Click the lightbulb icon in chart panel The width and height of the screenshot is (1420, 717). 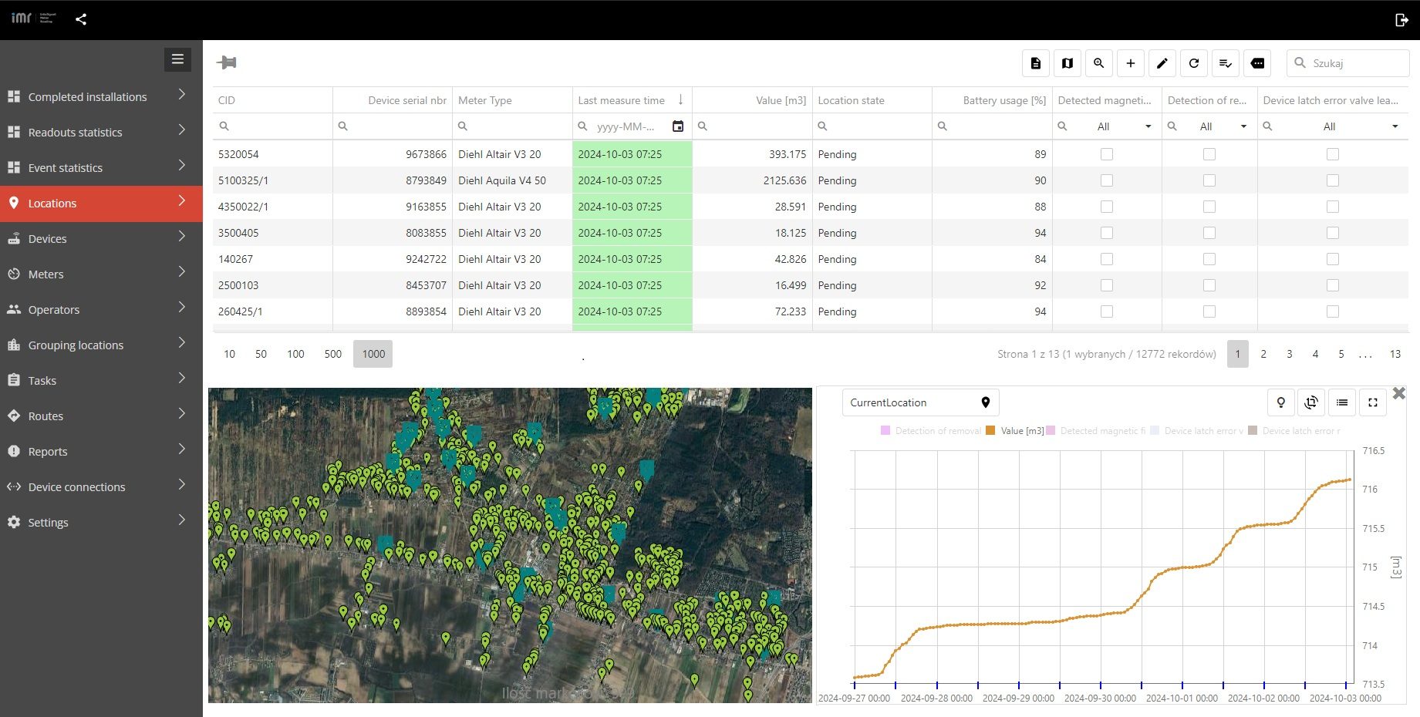click(x=1281, y=402)
